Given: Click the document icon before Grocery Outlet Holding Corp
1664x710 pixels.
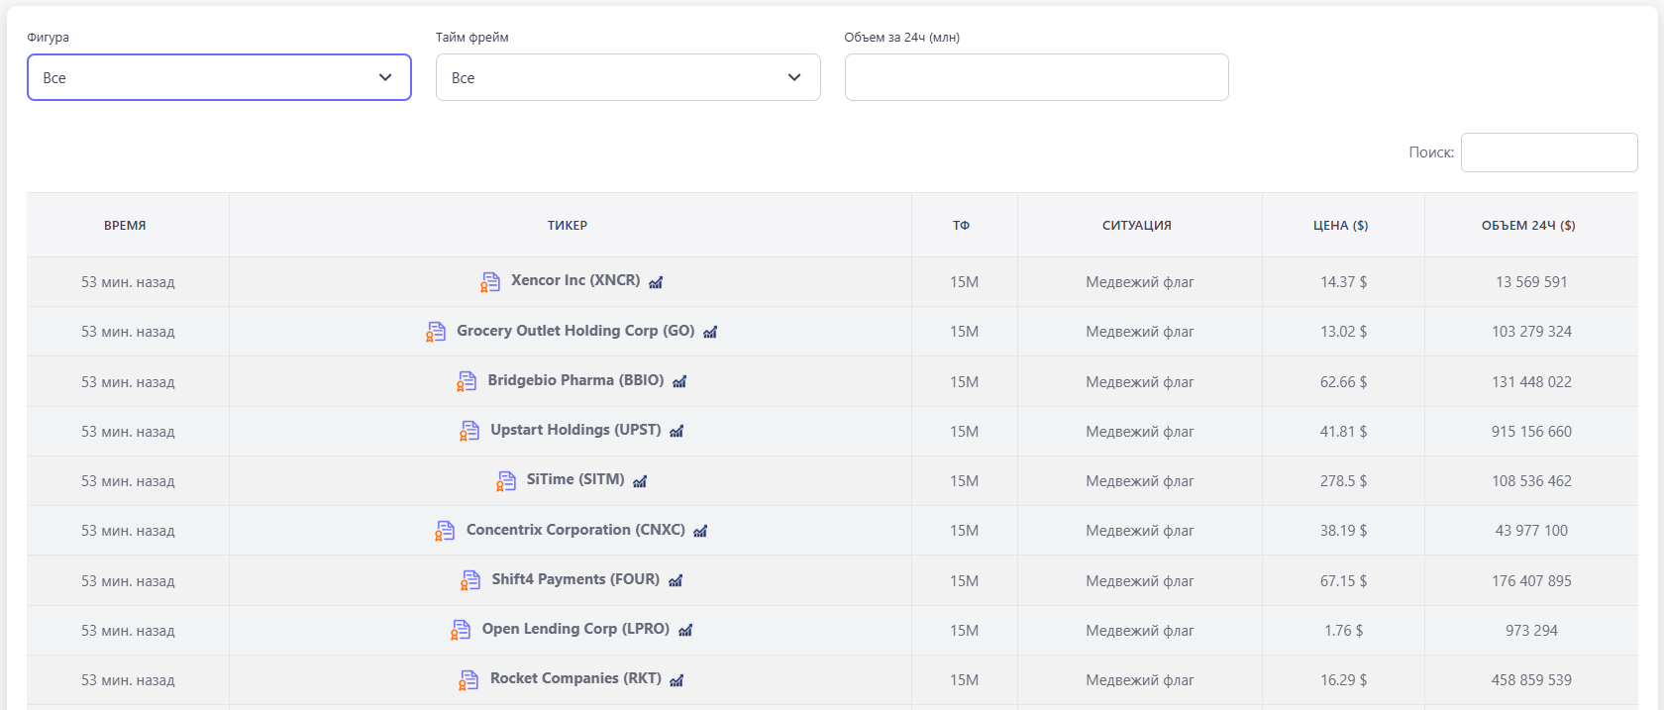Looking at the screenshot, I should tap(436, 332).
